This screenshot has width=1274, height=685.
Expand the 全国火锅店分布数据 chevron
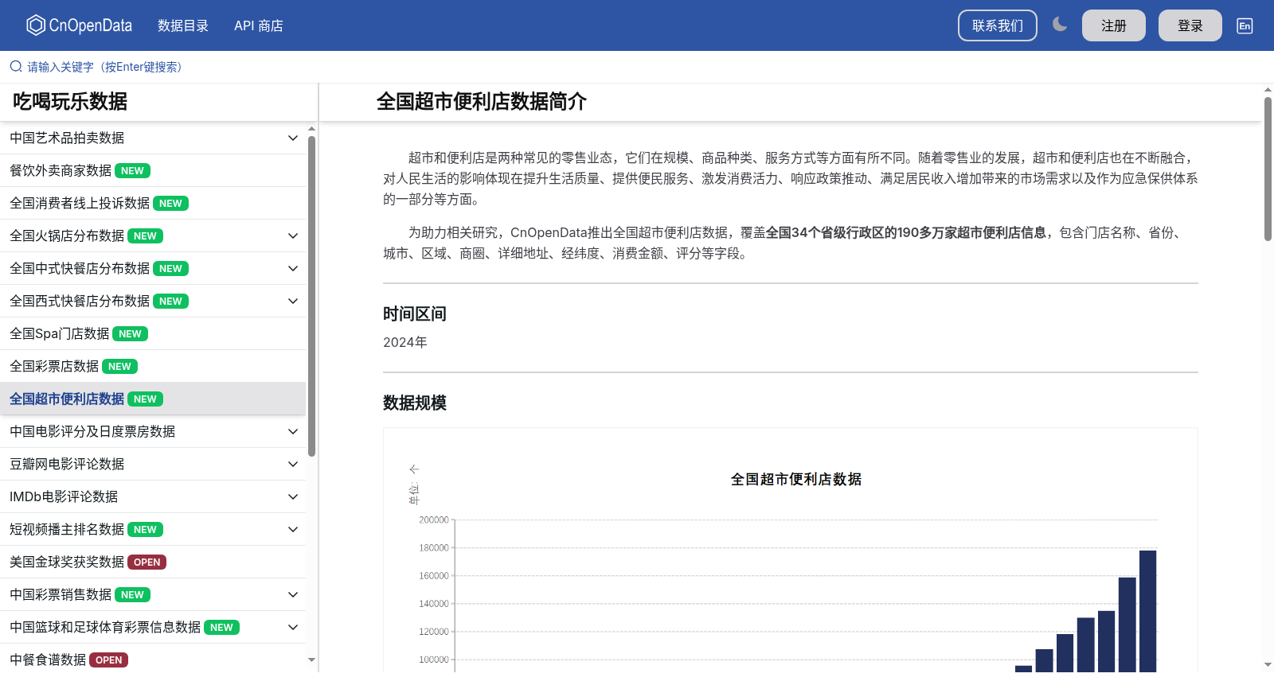click(293, 235)
